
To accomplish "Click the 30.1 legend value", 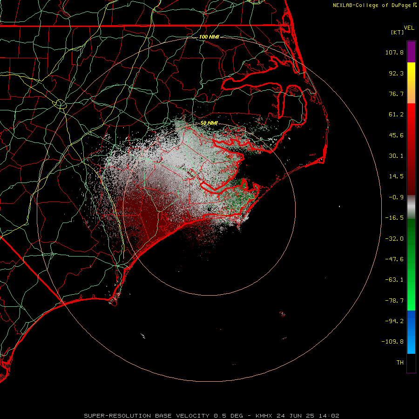I will (x=396, y=156).
